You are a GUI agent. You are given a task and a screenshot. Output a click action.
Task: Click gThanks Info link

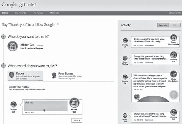click(x=175, y=13)
